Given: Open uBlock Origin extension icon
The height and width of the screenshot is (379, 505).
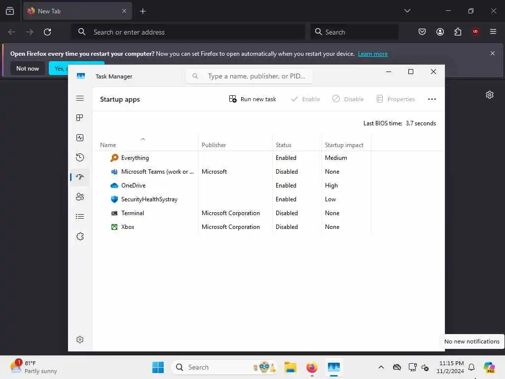Looking at the screenshot, I should click(475, 32).
